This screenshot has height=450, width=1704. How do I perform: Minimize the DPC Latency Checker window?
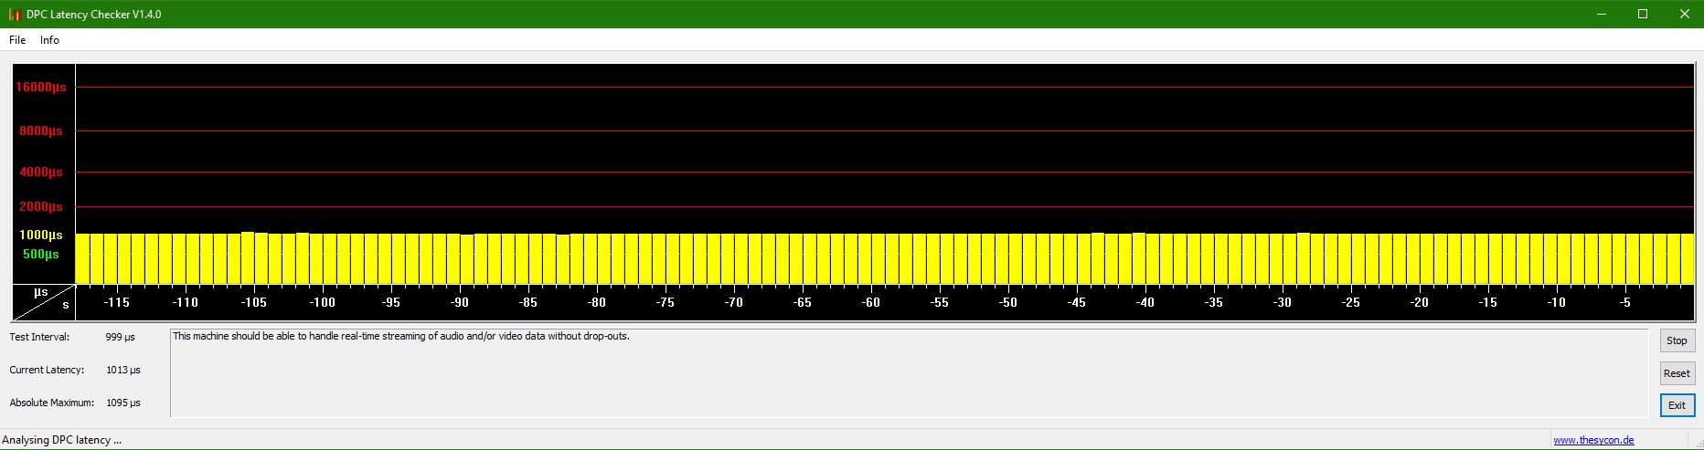[x=1602, y=14]
